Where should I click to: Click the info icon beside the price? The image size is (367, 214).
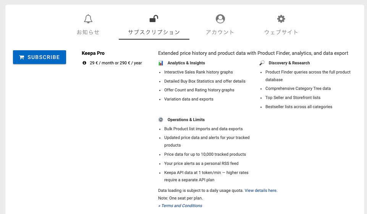tap(84, 63)
